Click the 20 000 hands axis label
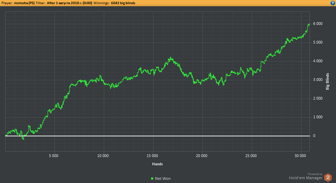 click(202, 156)
